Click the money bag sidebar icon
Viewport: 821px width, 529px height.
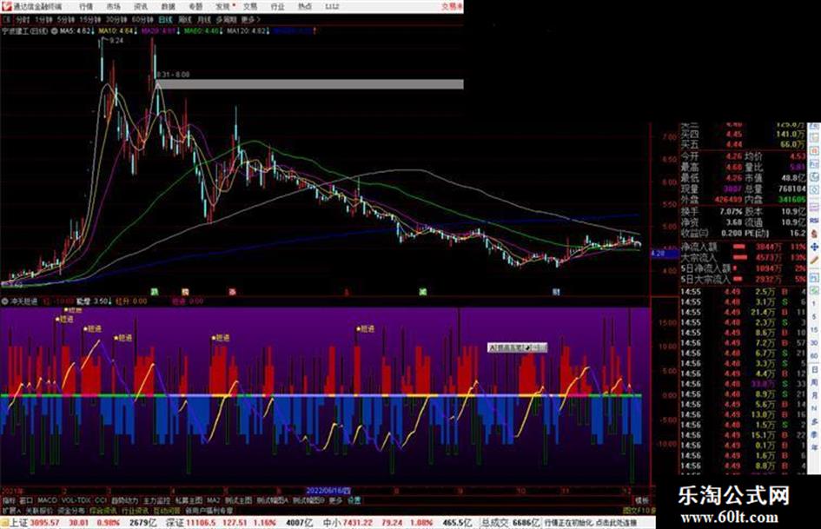pos(815,233)
